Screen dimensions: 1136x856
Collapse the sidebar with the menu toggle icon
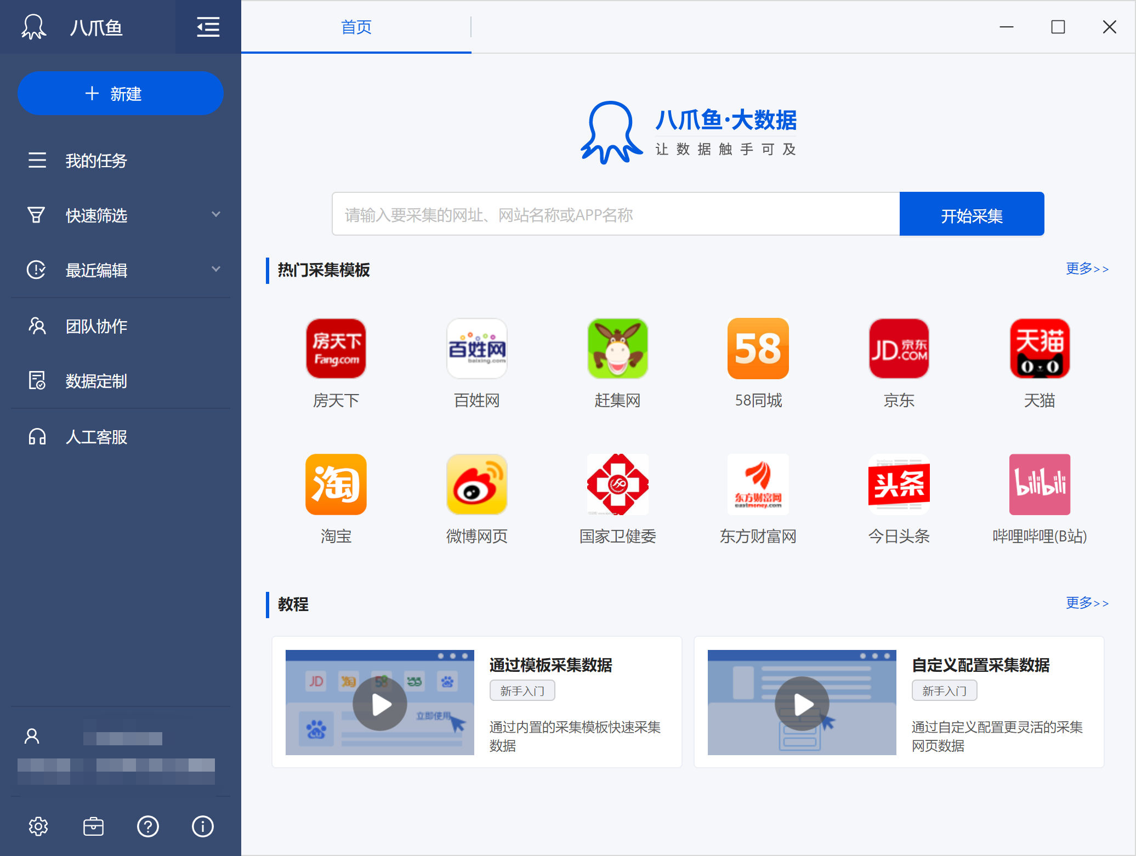[x=208, y=27]
